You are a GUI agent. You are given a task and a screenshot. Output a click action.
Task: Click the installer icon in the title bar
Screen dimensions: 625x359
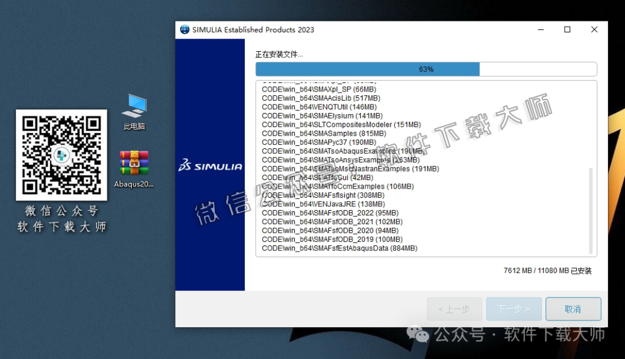point(184,29)
